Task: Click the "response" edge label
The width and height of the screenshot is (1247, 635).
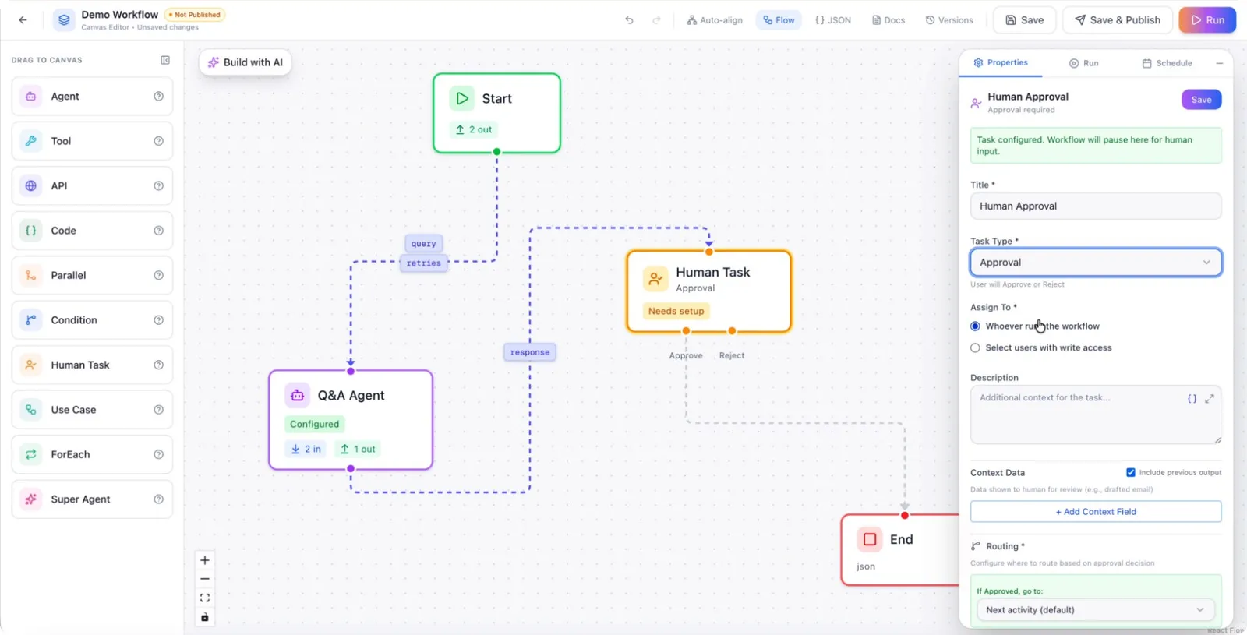Action: [530, 352]
